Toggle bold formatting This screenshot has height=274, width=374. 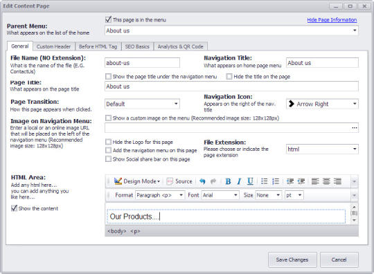pos(228,181)
